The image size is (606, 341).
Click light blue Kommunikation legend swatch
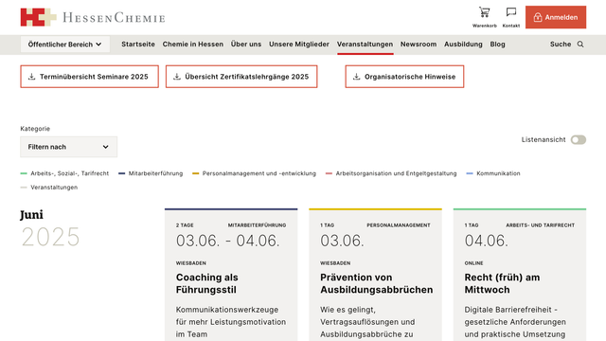pyautogui.click(x=470, y=173)
